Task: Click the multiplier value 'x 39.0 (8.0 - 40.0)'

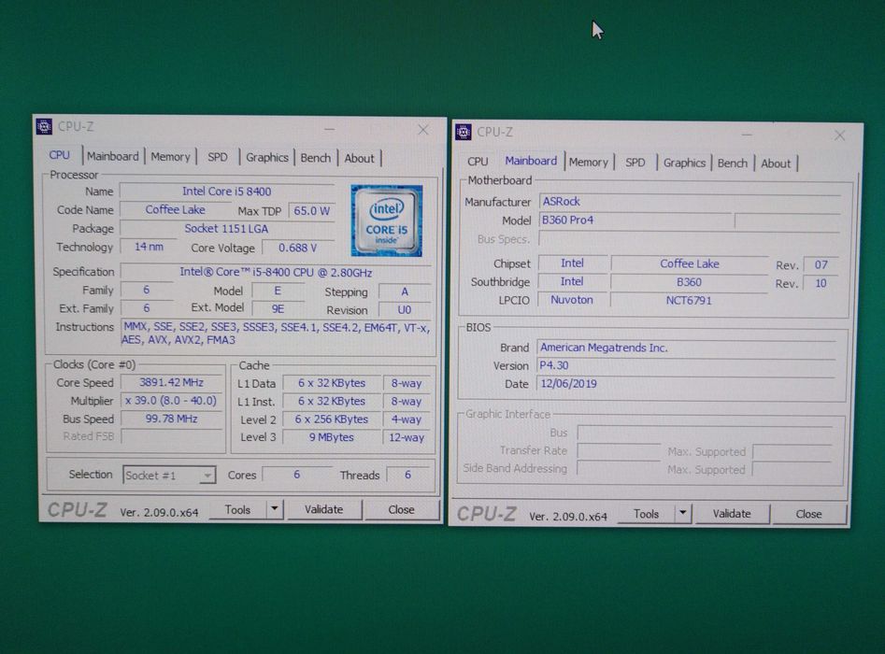Action: (x=172, y=401)
